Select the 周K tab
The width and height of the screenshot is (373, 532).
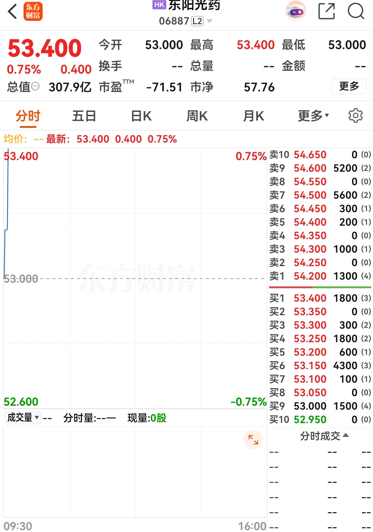(197, 116)
